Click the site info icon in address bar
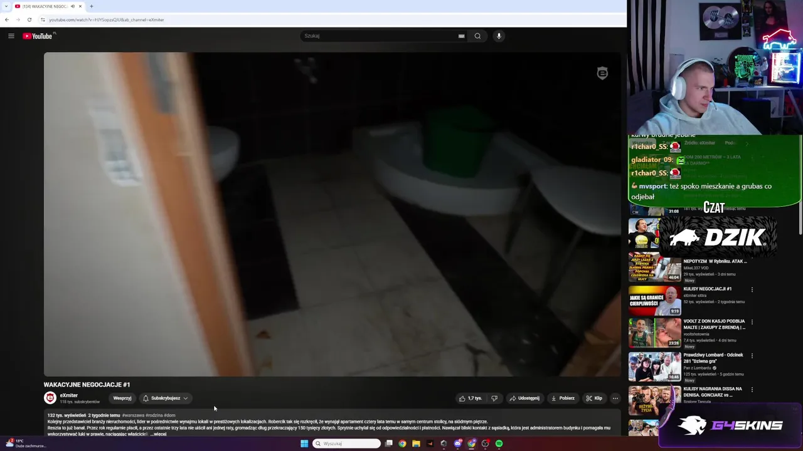 click(x=43, y=19)
